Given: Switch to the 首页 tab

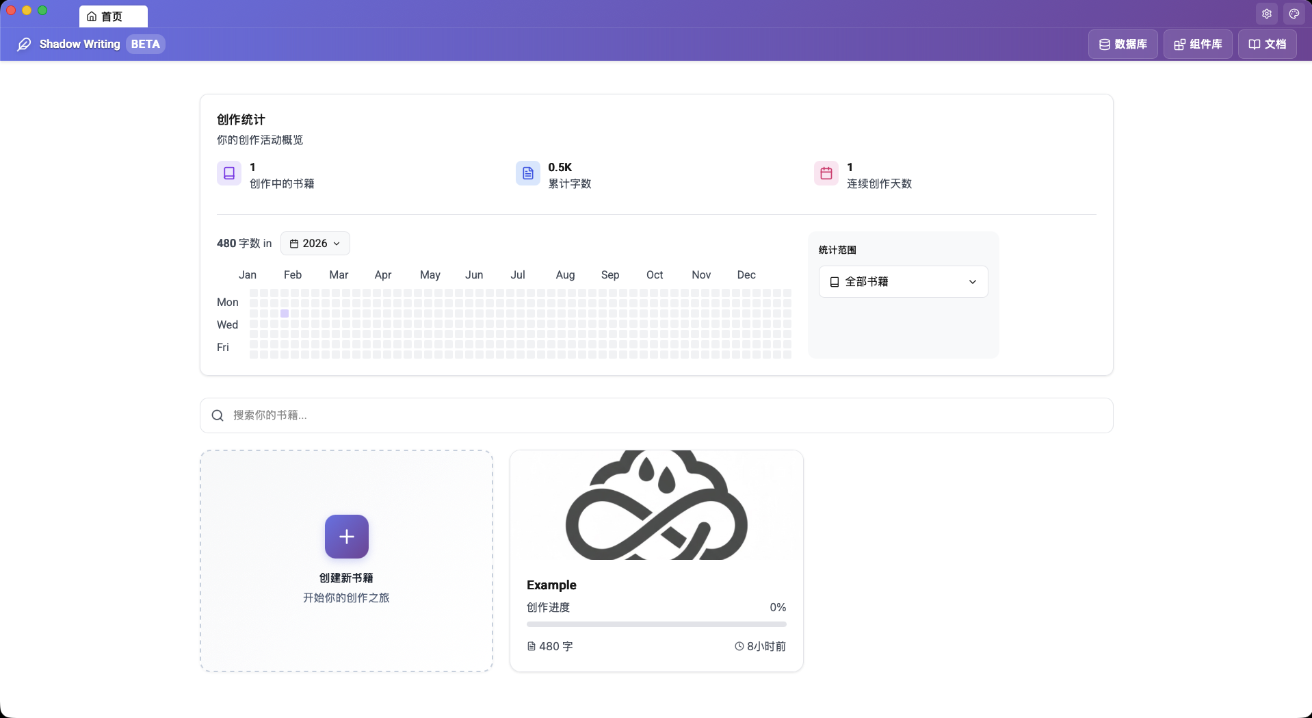Looking at the screenshot, I should tap(113, 16).
